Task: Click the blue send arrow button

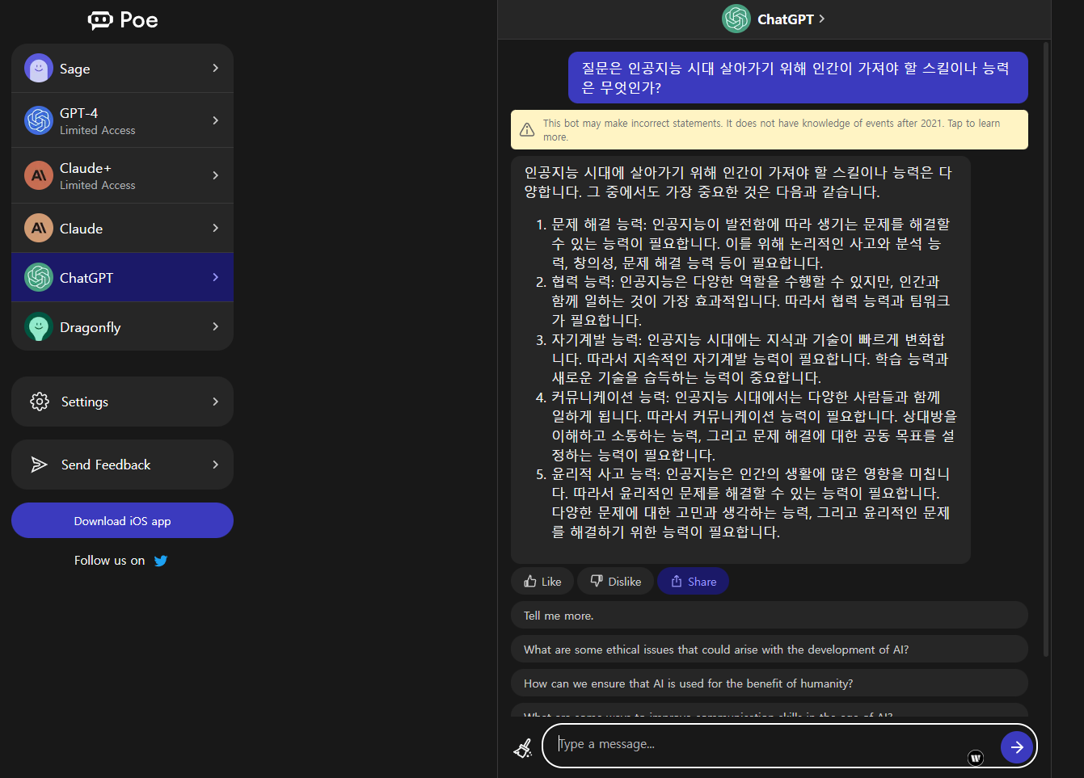Action: click(x=1017, y=747)
